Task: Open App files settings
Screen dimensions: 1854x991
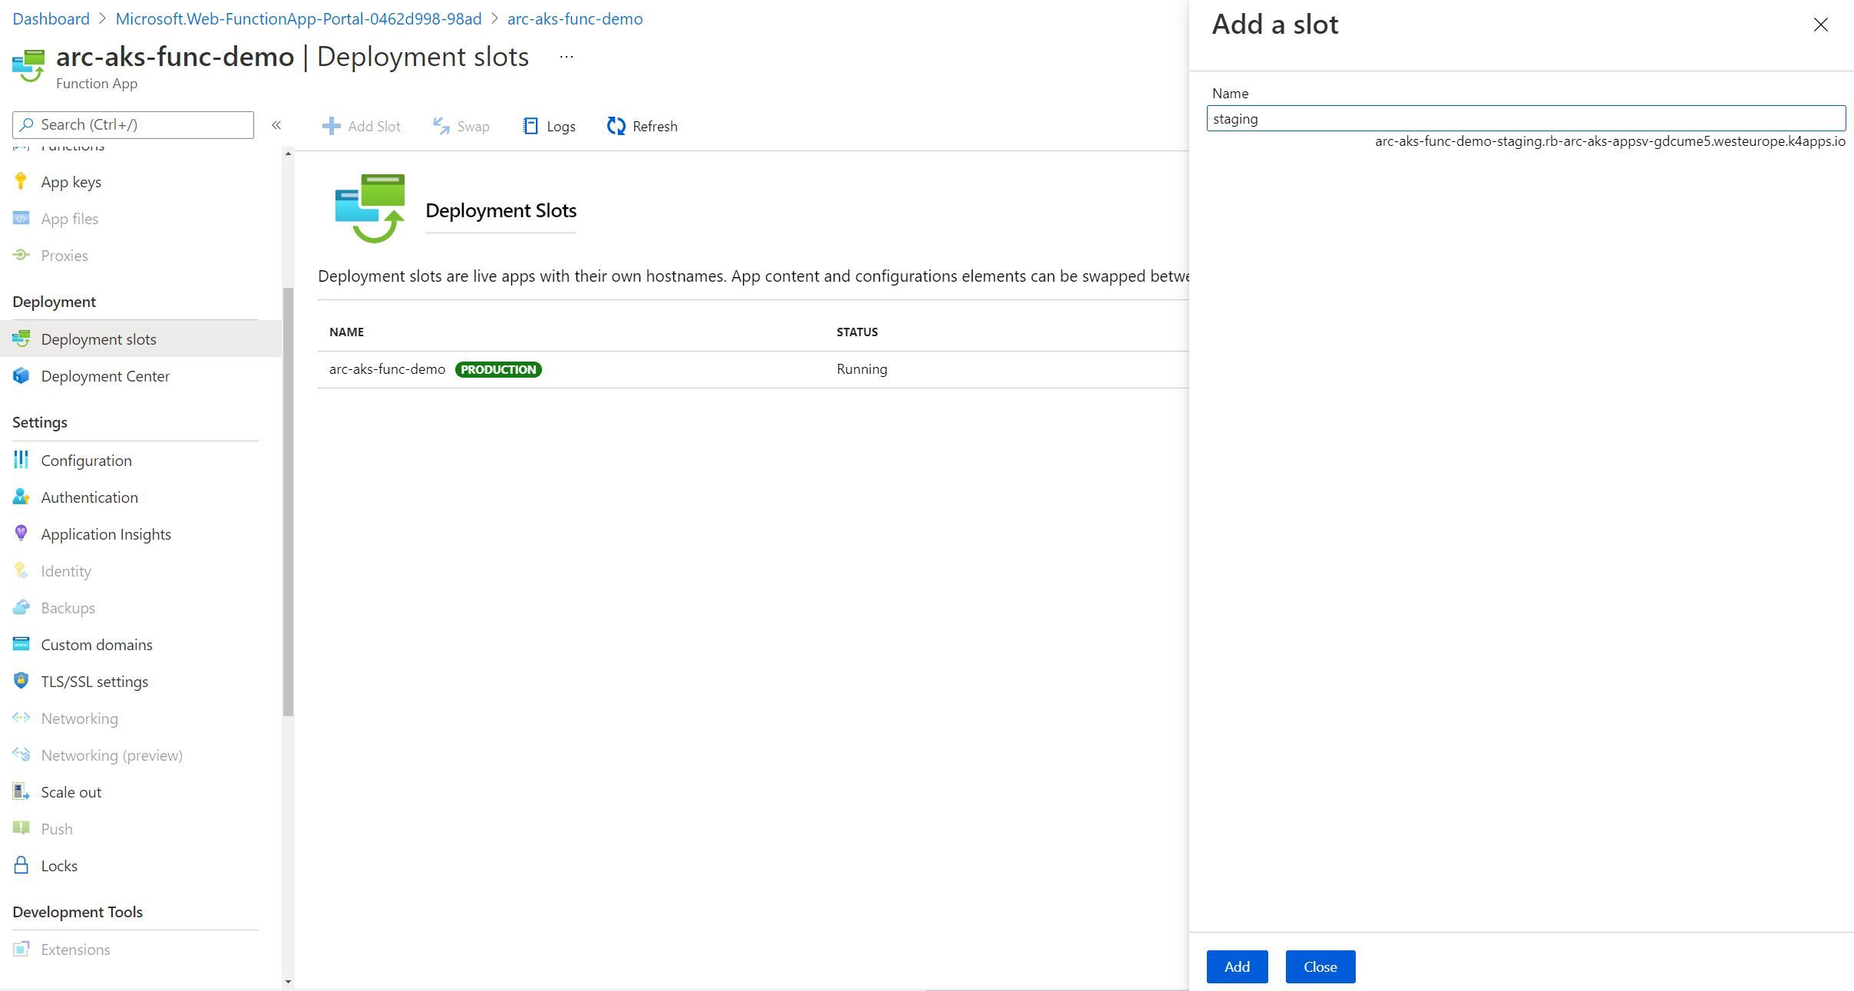Action: click(69, 218)
